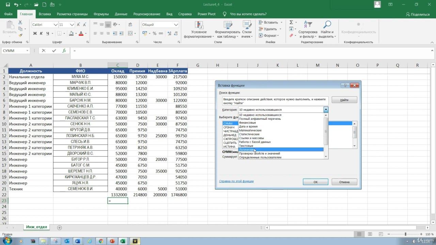This screenshot has width=436, height=245.
Task: Click the zoom slider in status bar
Action: [405, 234]
